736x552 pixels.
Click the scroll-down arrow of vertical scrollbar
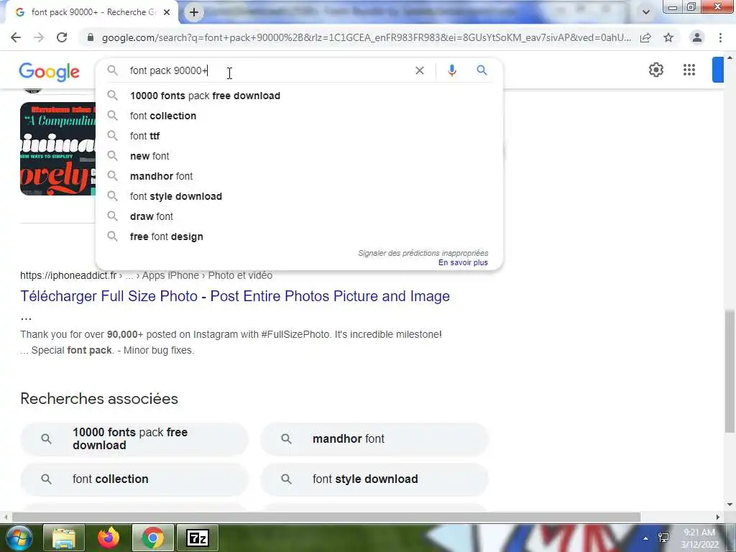point(730,505)
